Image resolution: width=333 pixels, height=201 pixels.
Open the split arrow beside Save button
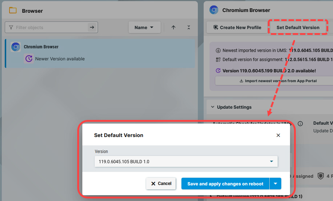coord(275,184)
